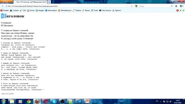This screenshot has height=104, width=185.
Task: Click the line Степанова!
Action: coord(6,23)
